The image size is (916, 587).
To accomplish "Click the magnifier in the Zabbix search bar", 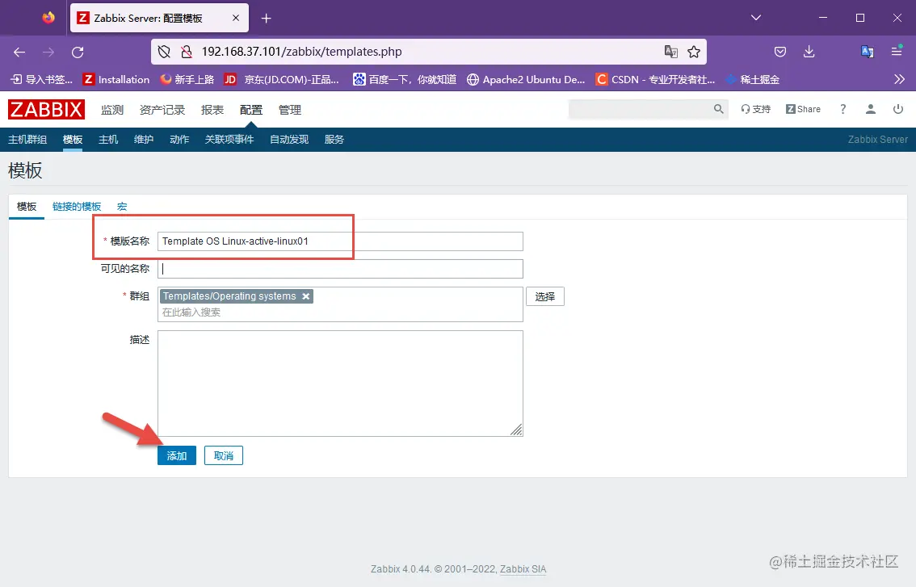I will tap(718, 108).
